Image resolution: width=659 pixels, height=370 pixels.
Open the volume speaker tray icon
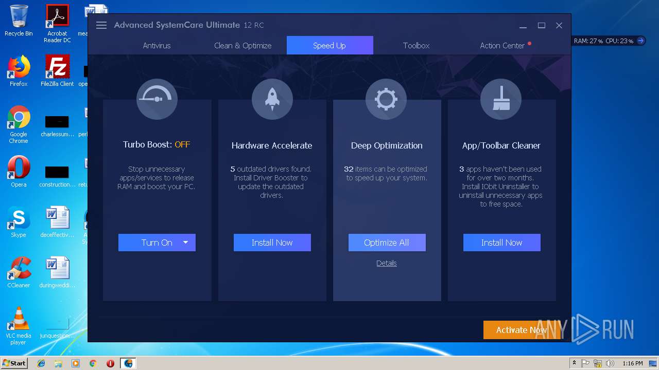click(610, 363)
